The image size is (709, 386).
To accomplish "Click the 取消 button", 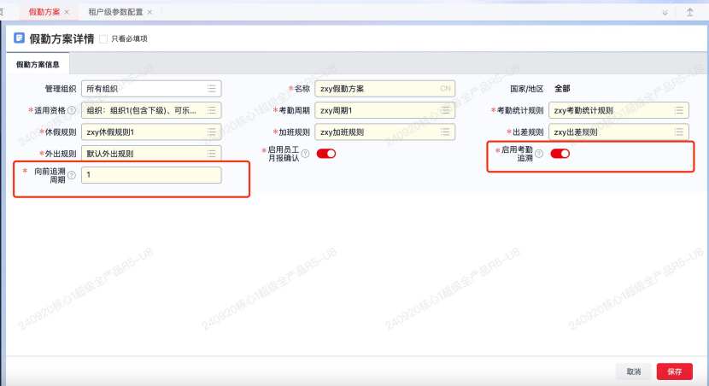I will click(633, 371).
